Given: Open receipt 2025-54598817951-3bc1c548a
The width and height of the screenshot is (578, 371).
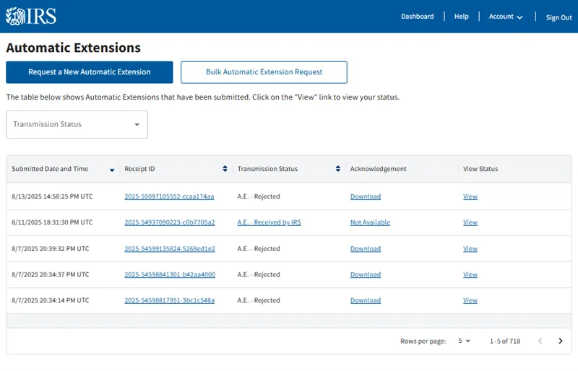Looking at the screenshot, I should tap(169, 300).
